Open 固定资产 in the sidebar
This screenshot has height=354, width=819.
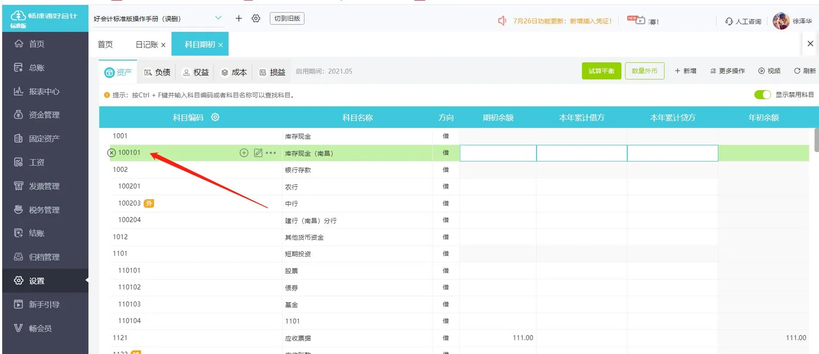pos(37,139)
